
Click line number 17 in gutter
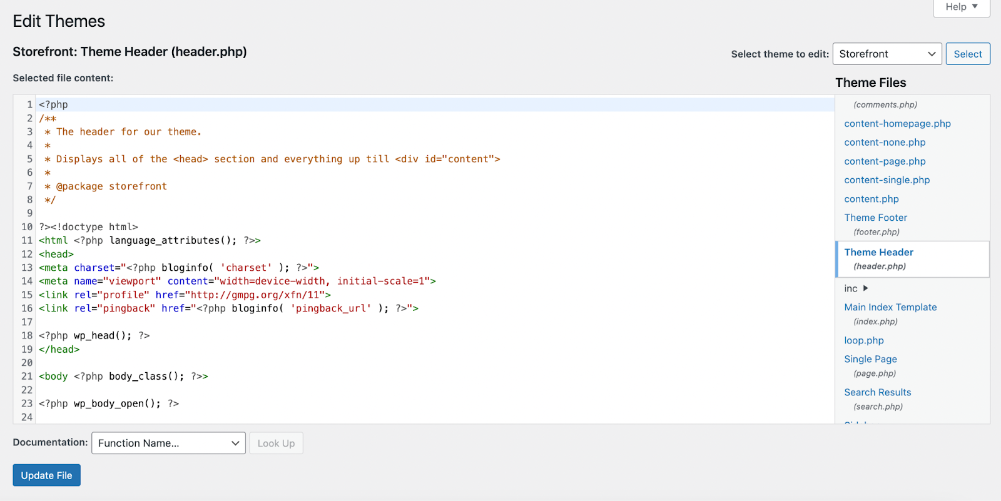click(27, 322)
